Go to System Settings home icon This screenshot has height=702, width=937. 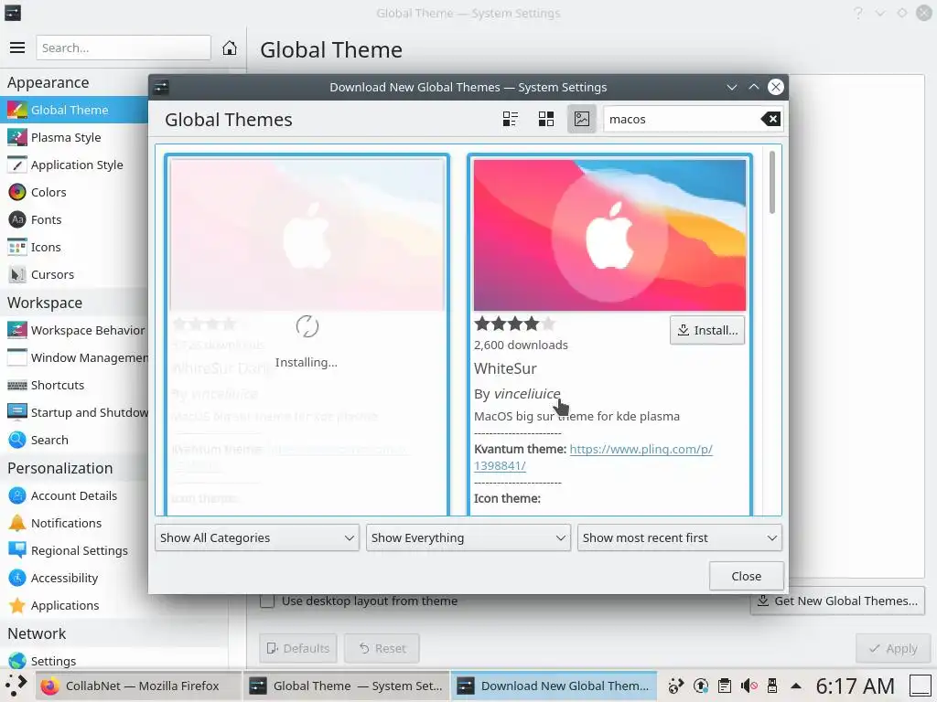[x=230, y=48]
